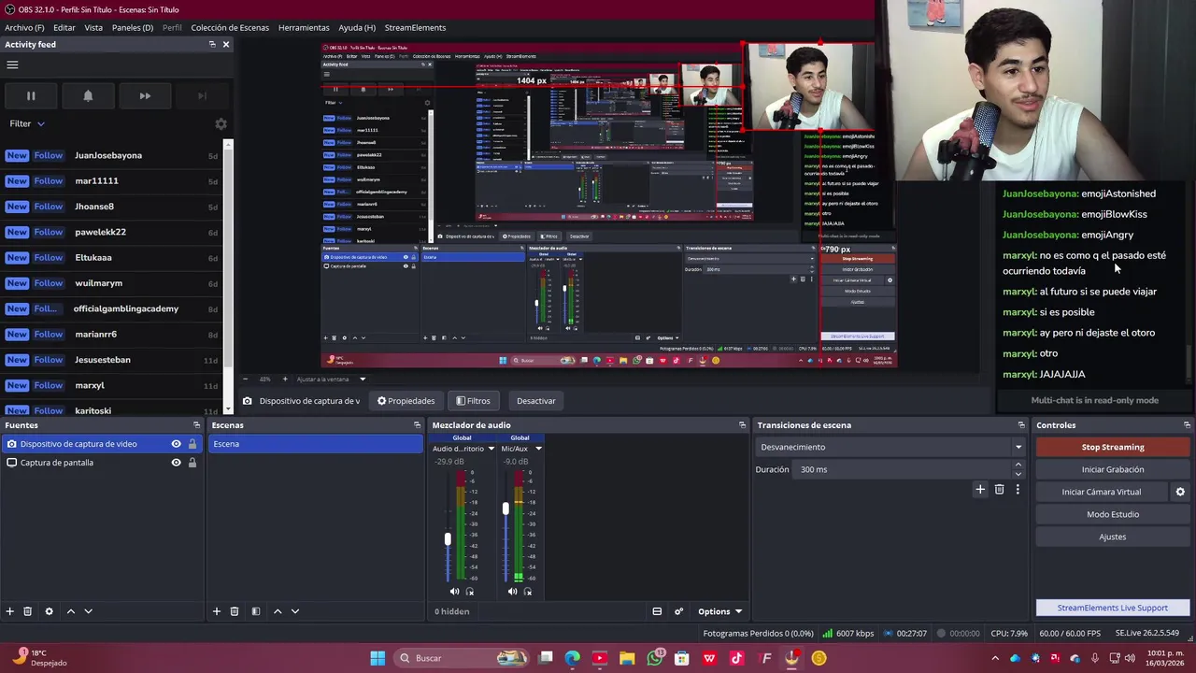The height and width of the screenshot is (673, 1196).
Task: Adjust the Mic/Aux volume fader
Action: coord(505,508)
